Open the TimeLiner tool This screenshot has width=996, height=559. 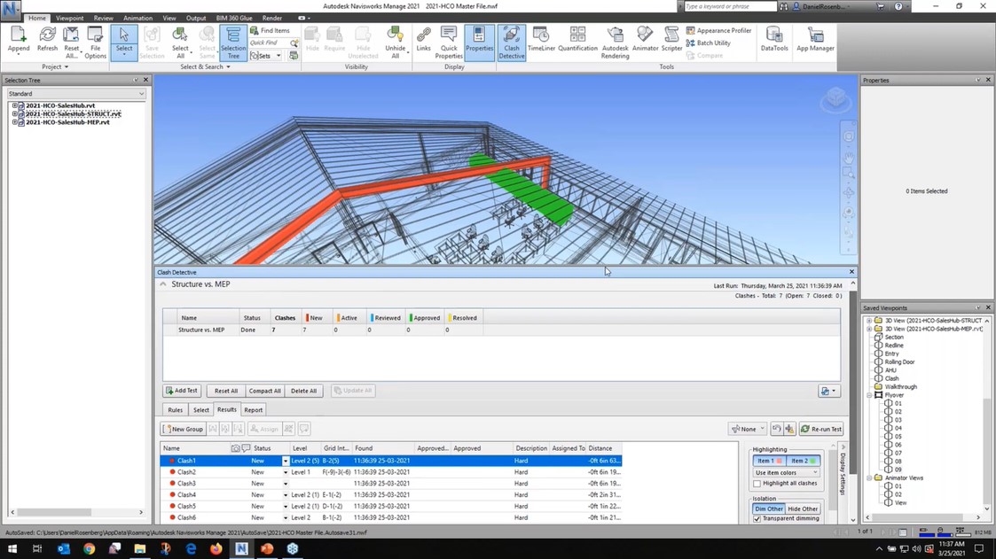pyautogui.click(x=541, y=40)
